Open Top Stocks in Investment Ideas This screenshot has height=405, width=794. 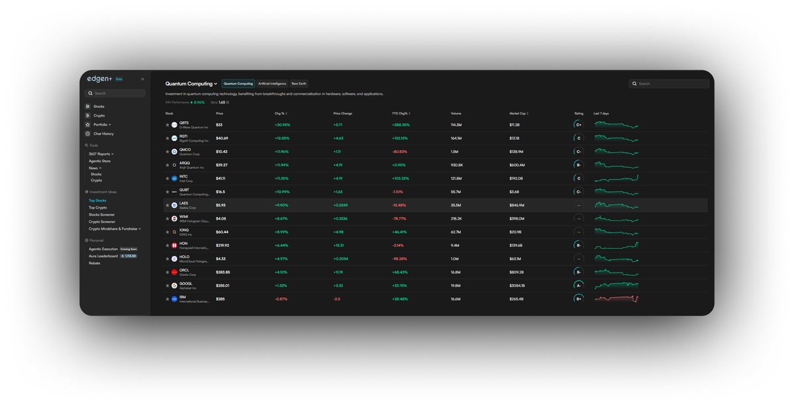click(x=98, y=201)
